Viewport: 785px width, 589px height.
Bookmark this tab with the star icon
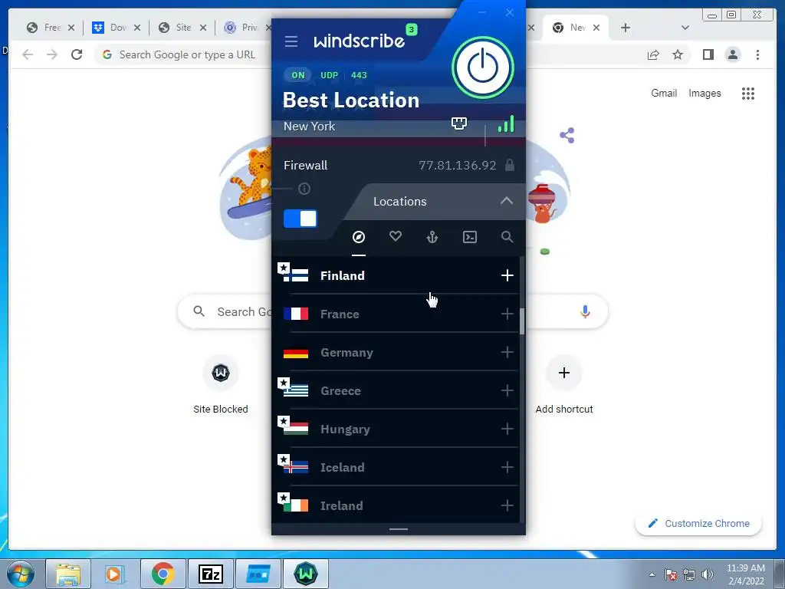tap(678, 54)
